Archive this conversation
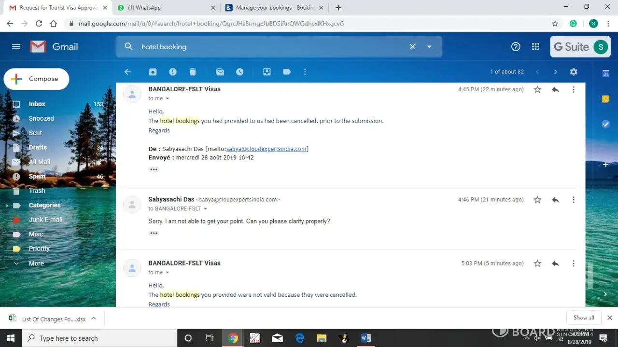The width and height of the screenshot is (618, 347). tap(153, 72)
